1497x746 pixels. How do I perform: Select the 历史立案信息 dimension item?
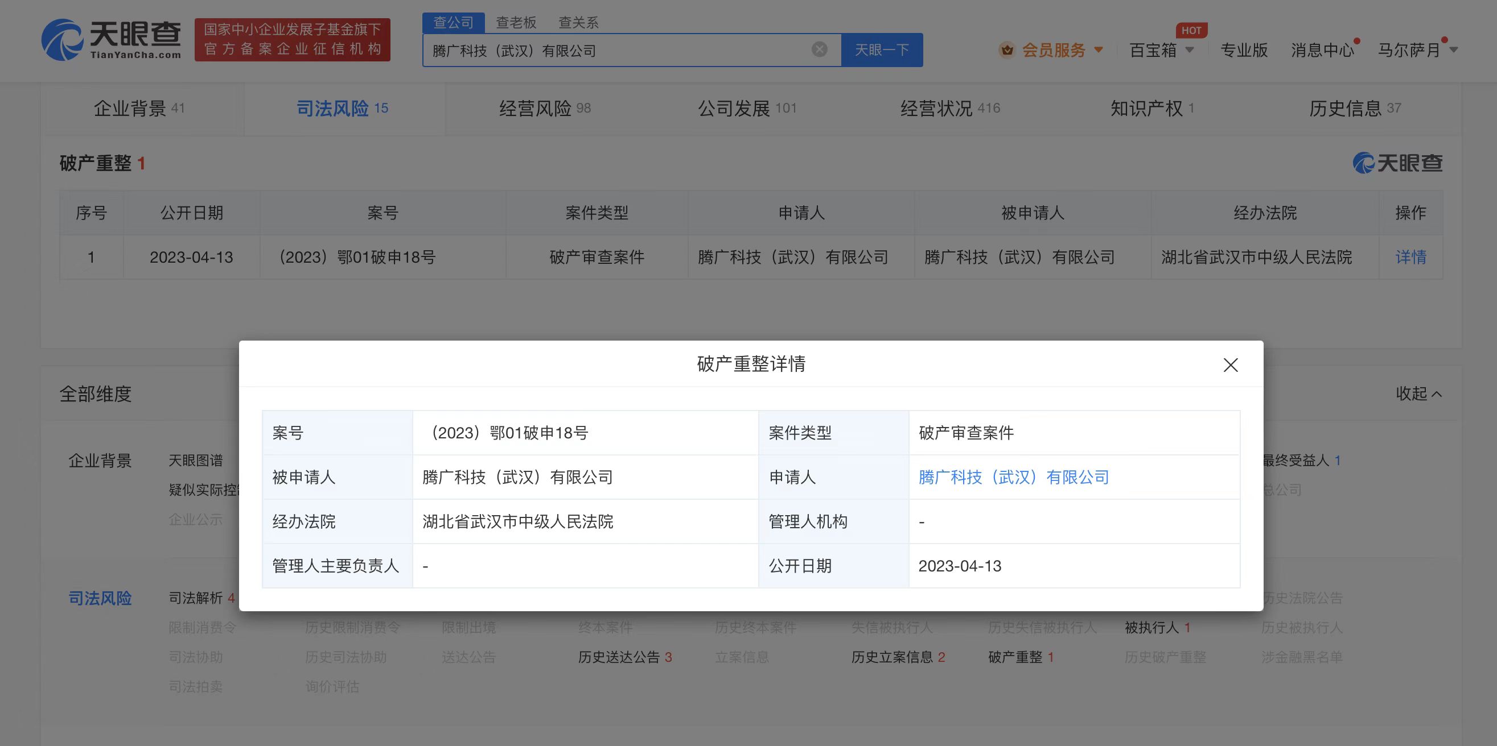click(x=898, y=657)
